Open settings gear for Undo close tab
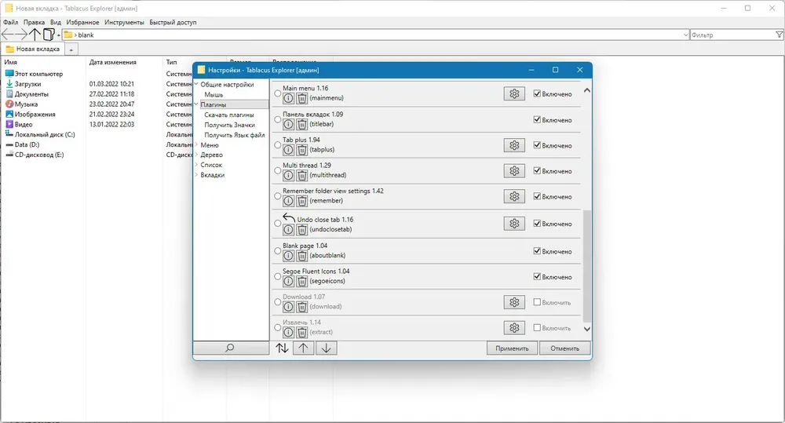Image resolution: width=785 pixels, height=423 pixels. (x=514, y=223)
